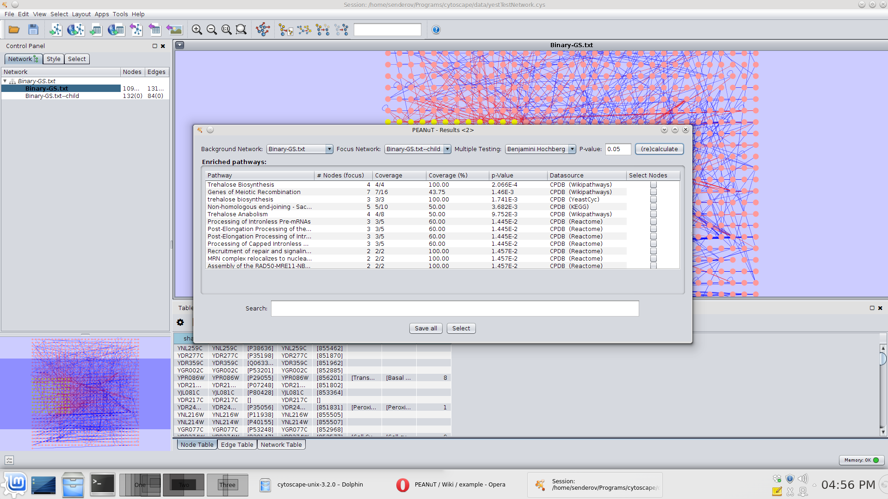888x499 pixels.
Task: Open Focus Network combo box
Action: point(418,149)
